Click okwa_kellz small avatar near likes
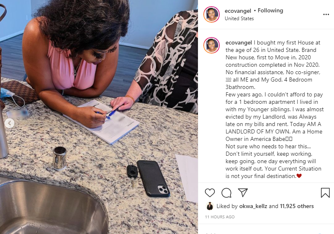Viewport: 334px width, 234px height. [210, 206]
